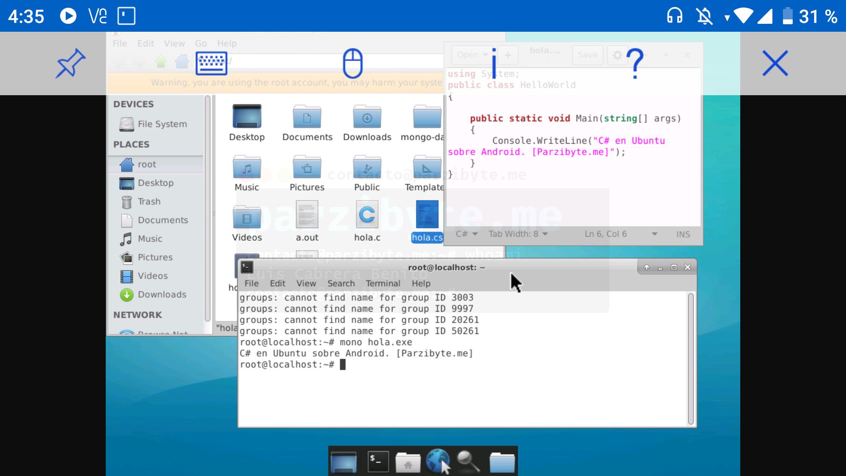
Task: Go up to parent folder
Action: 161,61
